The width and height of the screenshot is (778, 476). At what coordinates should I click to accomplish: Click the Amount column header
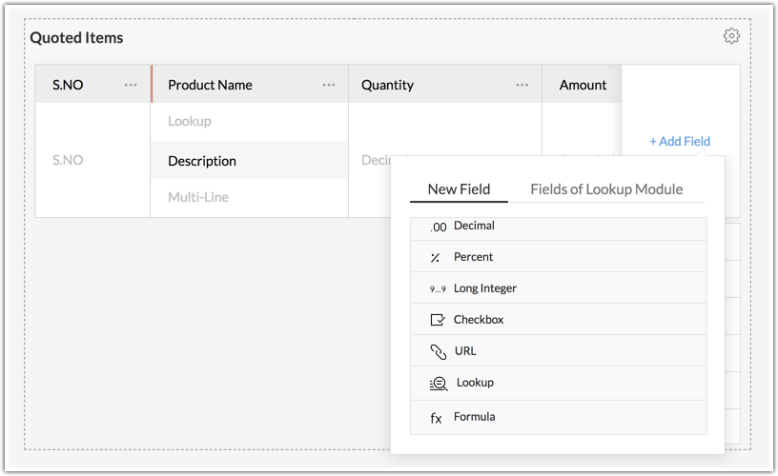[583, 85]
